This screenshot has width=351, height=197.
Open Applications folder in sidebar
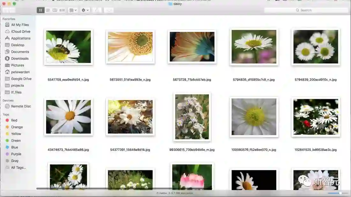[x=21, y=38]
